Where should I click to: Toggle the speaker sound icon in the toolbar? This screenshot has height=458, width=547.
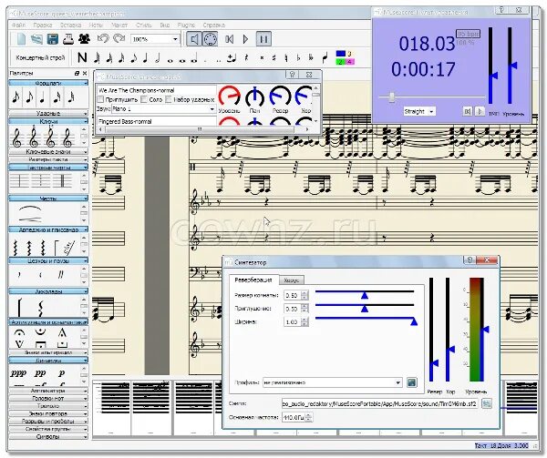pyautogui.click(x=194, y=39)
